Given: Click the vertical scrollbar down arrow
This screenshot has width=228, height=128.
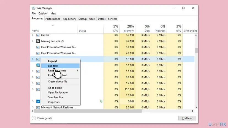Looking at the screenshot, I should pos(196,107).
